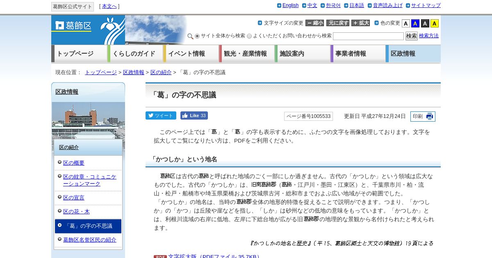492x258 pixels.
Task: Click the Twitter ツイート button
Action: (x=161, y=115)
